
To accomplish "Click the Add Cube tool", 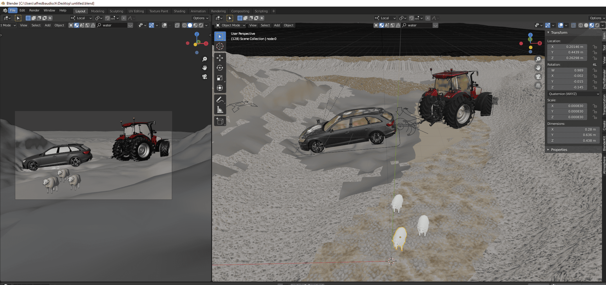I will click(x=220, y=121).
